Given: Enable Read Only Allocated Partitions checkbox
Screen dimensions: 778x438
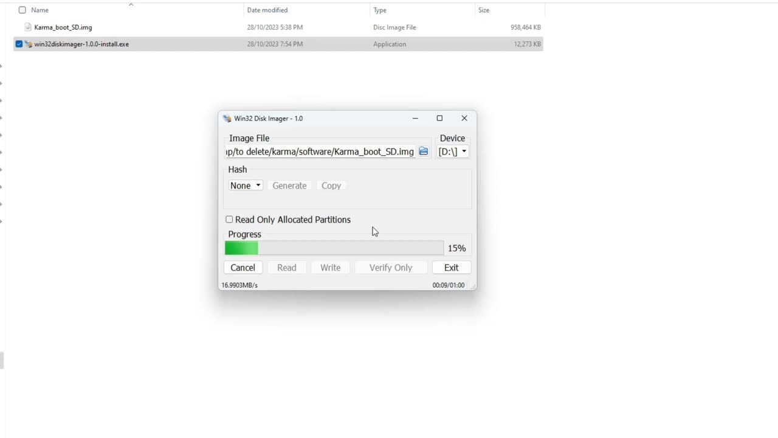Looking at the screenshot, I should (x=229, y=220).
